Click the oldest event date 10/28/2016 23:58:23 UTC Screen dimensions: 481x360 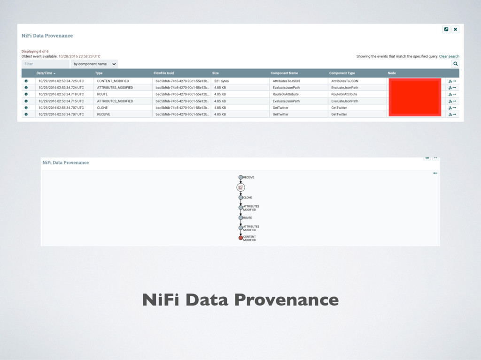pos(79,56)
